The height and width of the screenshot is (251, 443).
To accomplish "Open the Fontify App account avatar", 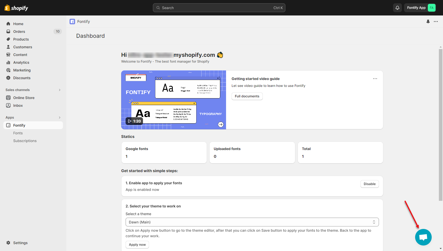I will [431, 8].
